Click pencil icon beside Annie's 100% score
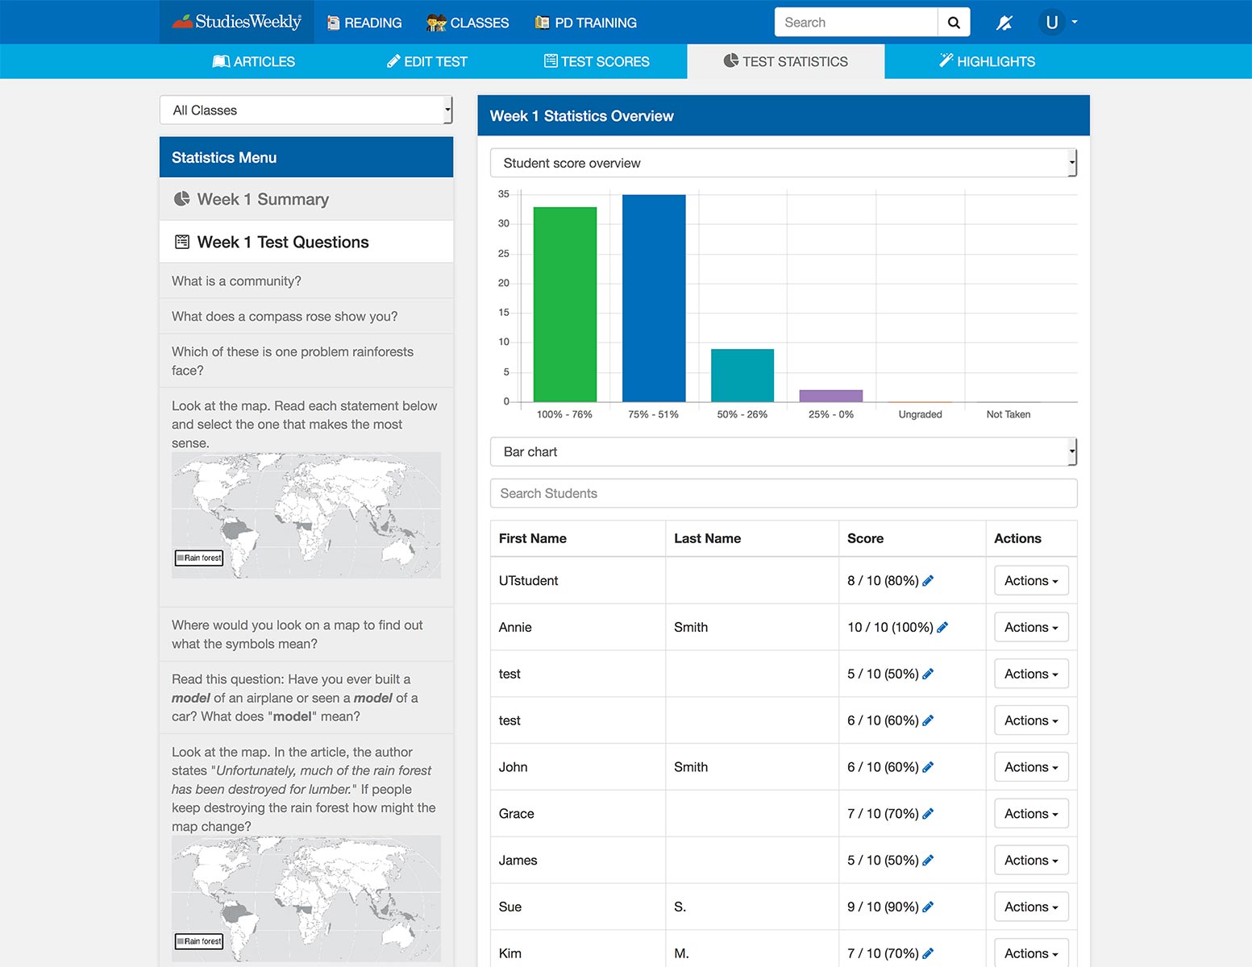The image size is (1252, 967). click(942, 628)
